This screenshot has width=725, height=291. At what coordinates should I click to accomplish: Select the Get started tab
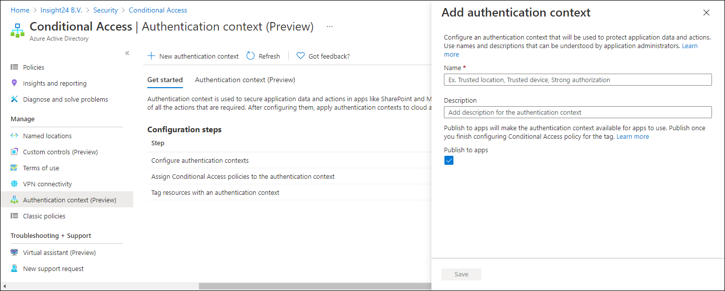pos(165,80)
